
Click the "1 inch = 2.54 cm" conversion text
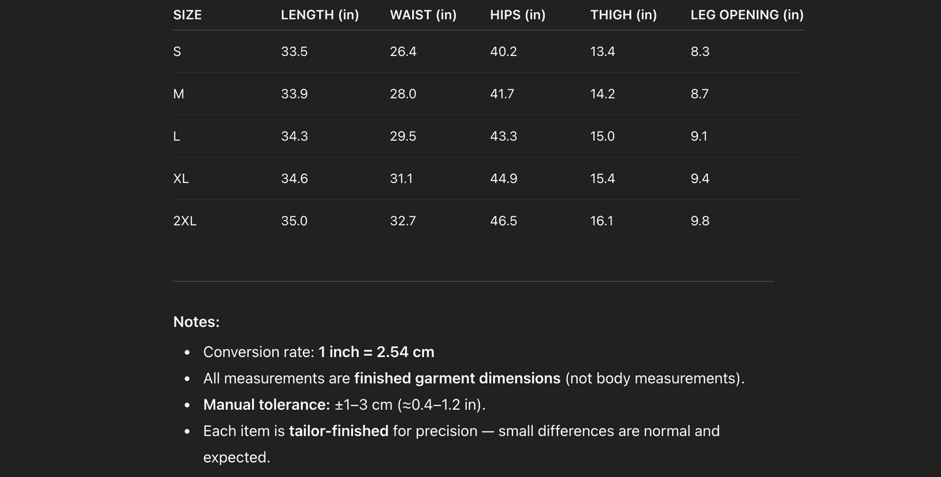pyautogui.click(x=376, y=352)
